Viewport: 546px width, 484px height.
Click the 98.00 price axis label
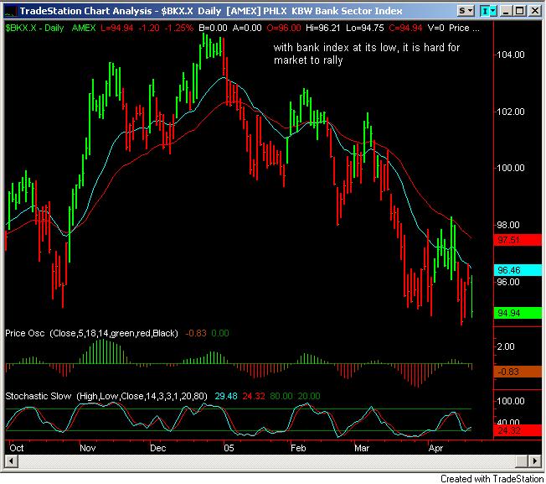click(507, 225)
